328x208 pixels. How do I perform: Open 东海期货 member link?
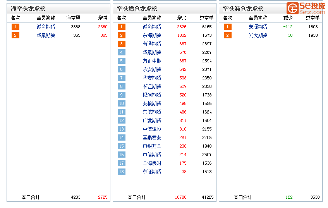tap(152, 35)
